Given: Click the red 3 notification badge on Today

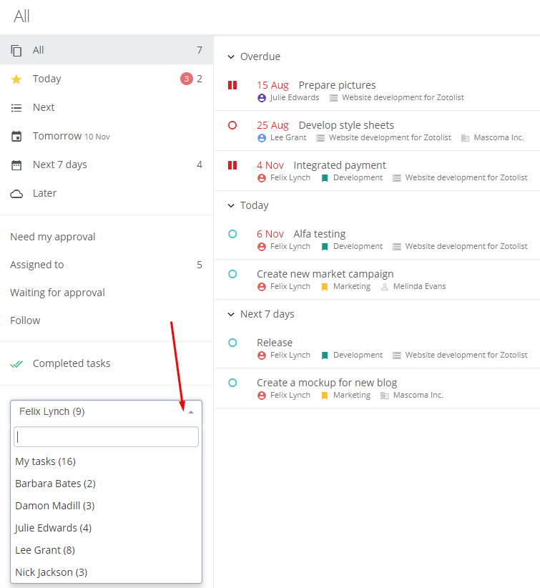Looking at the screenshot, I should pos(187,79).
